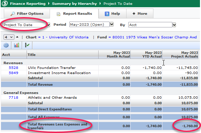This screenshot has width=201, height=133.
Task: Click Fund 80001 Vikes Men's Soccer link
Action: click(x=154, y=37)
